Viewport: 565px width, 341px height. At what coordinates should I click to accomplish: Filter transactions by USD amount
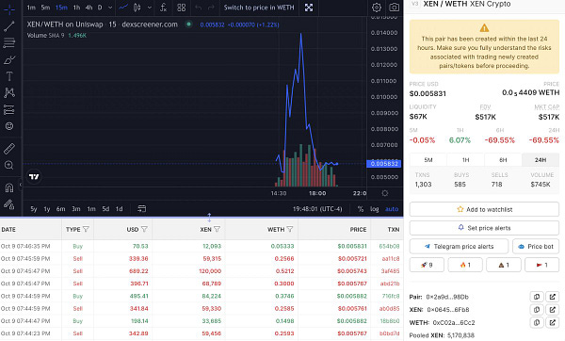(144, 229)
